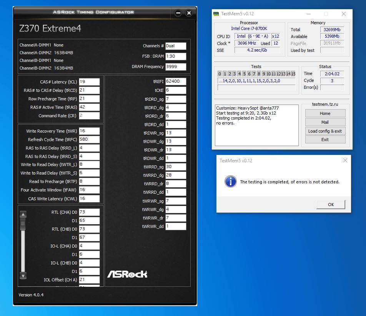This screenshot has width=366, height=316.
Task: Select the Four Activate Window (tFAW) field
Action: [x=89, y=190]
